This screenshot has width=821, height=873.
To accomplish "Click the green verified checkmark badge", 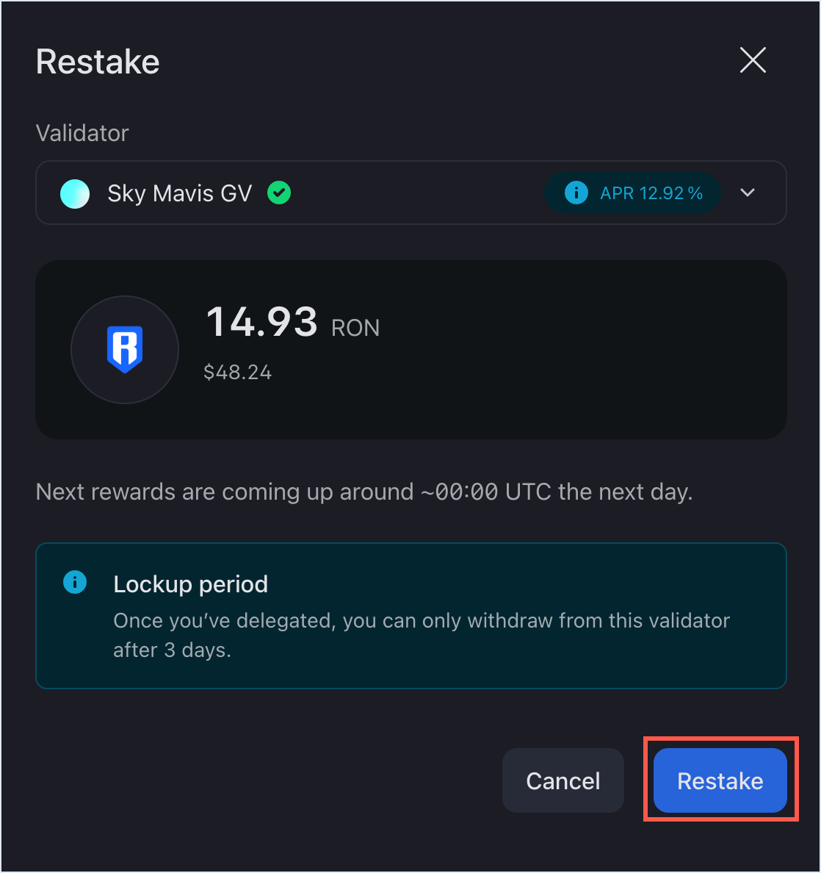I will (279, 193).
